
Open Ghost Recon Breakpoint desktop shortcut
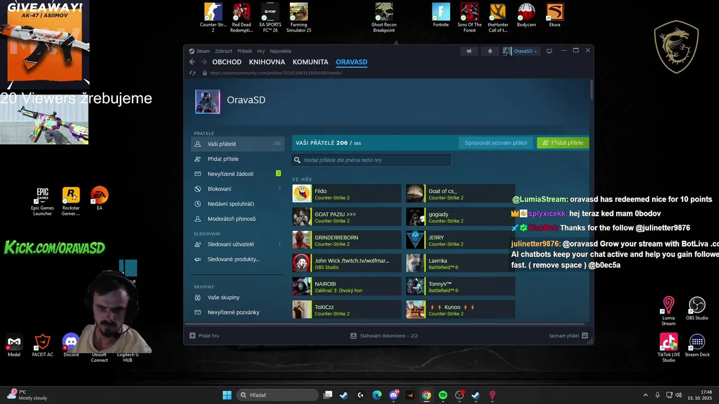tap(384, 18)
